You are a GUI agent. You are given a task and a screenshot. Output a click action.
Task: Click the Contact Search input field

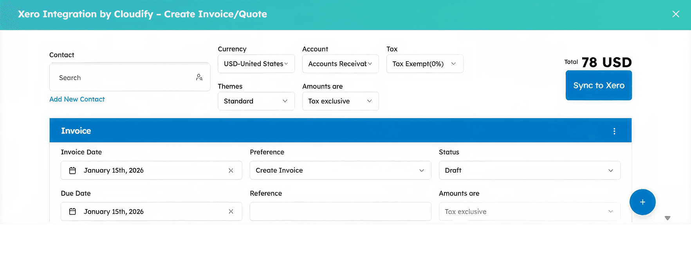[x=130, y=77]
